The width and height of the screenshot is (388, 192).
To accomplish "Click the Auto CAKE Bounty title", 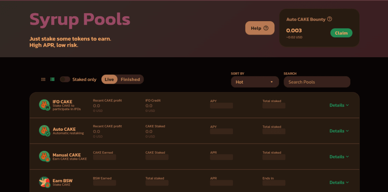I will 306,19.
